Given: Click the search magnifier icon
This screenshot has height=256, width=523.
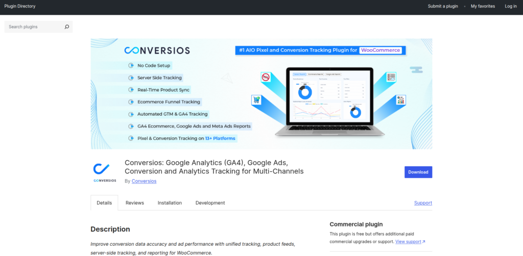Looking at the screenshot, I should (x=67, y=27).
